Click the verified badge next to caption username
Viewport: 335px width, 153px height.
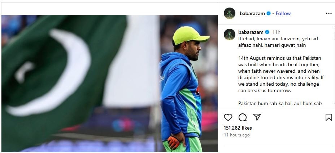click(x=267, y=32)
